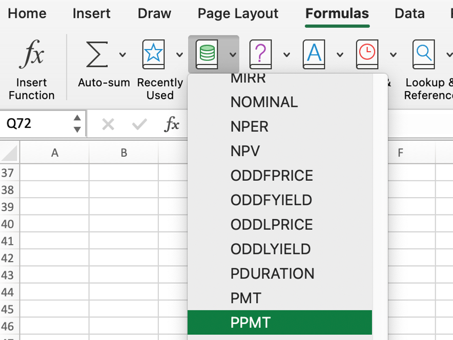The image size is (453, 340).
Task: Open the Text functions letter A icon
Action: (314, 54)
